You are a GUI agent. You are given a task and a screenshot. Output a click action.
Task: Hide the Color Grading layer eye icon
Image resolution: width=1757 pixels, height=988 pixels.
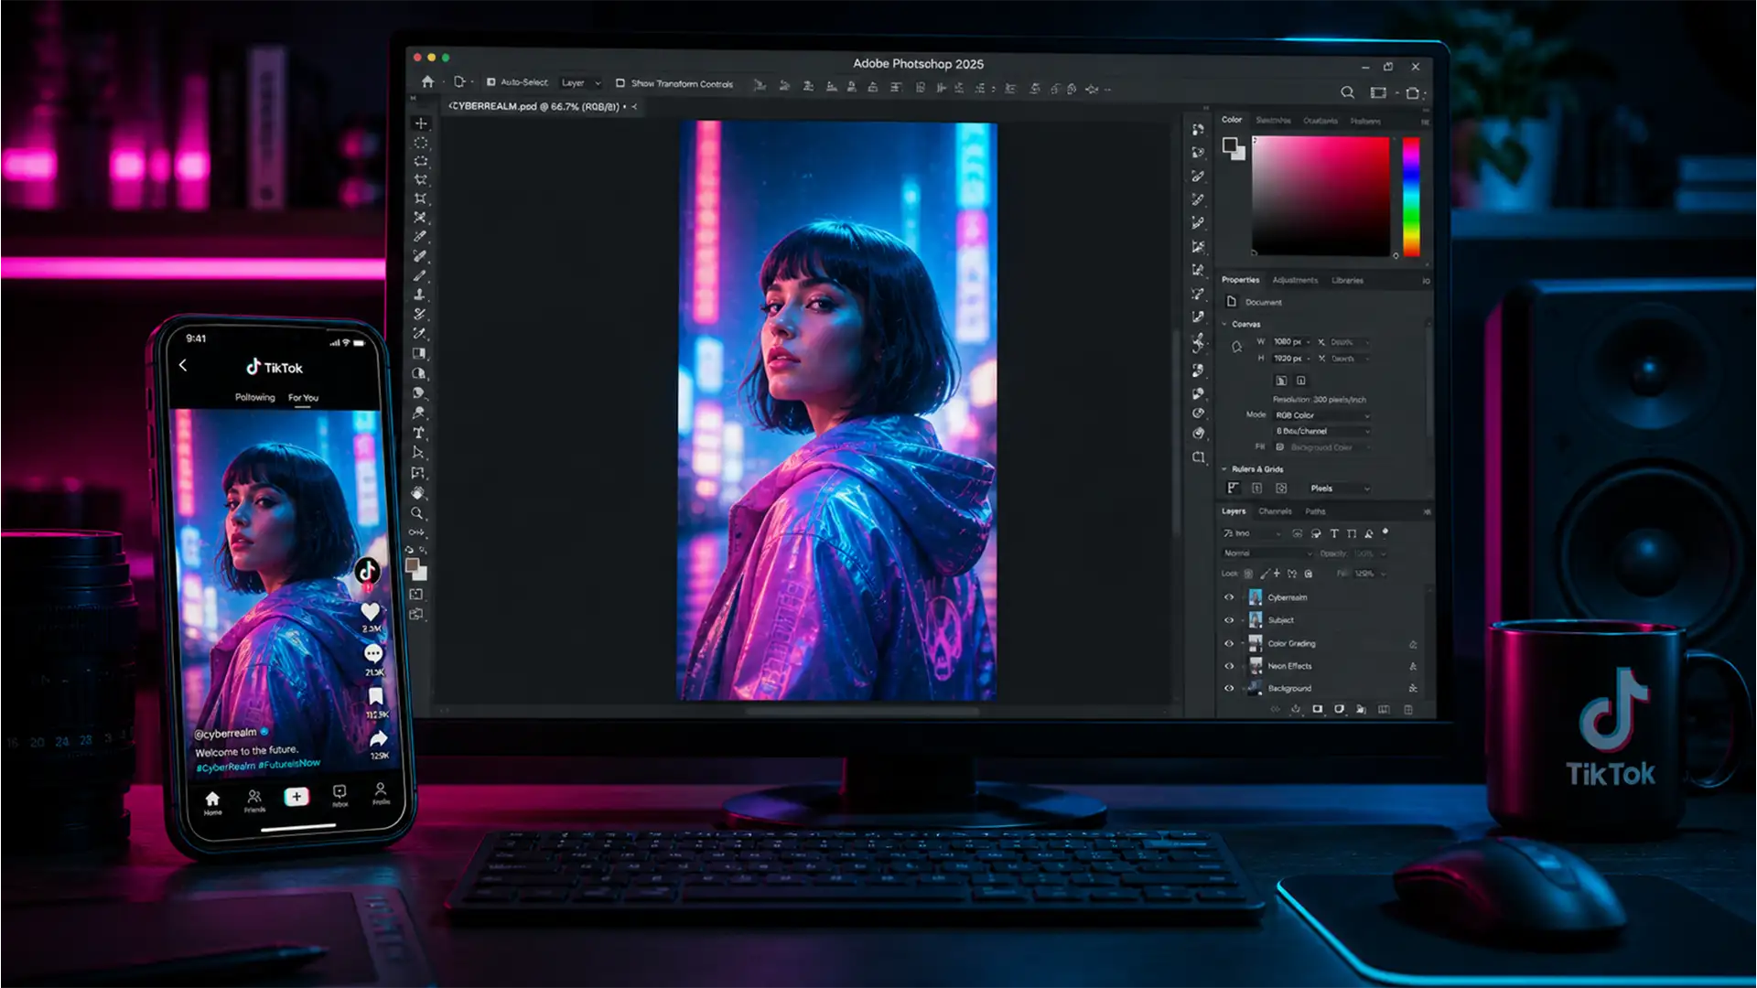pos(1229,643)
